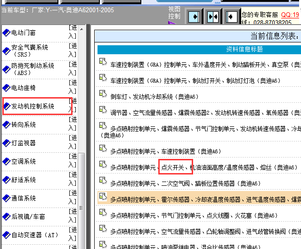The height and width of the screenshot is (249, 301).
Task: Click book icon beside 灯监视器
Action: 6,143
